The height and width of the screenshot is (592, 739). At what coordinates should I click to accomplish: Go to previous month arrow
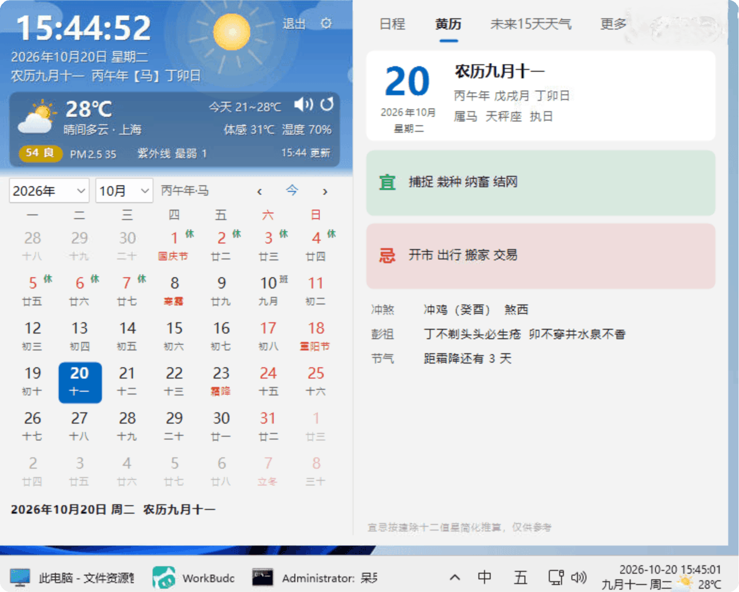pos(259,191)
